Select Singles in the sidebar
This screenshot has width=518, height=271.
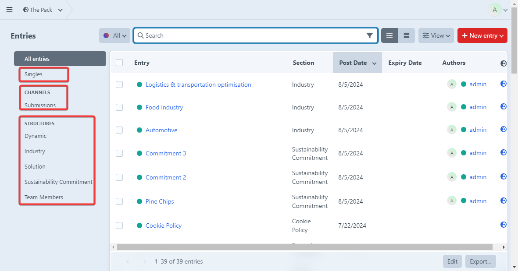[x=34, y=74]
